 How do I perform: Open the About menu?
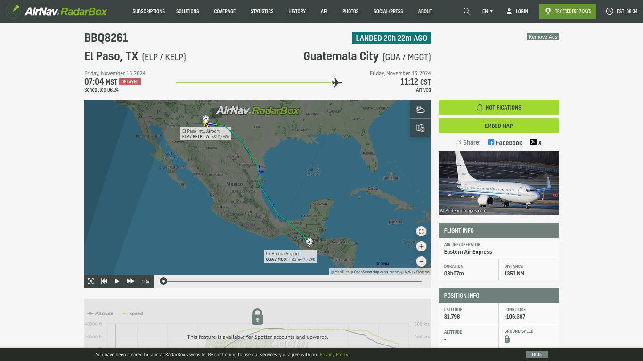(x=425, y=11)
